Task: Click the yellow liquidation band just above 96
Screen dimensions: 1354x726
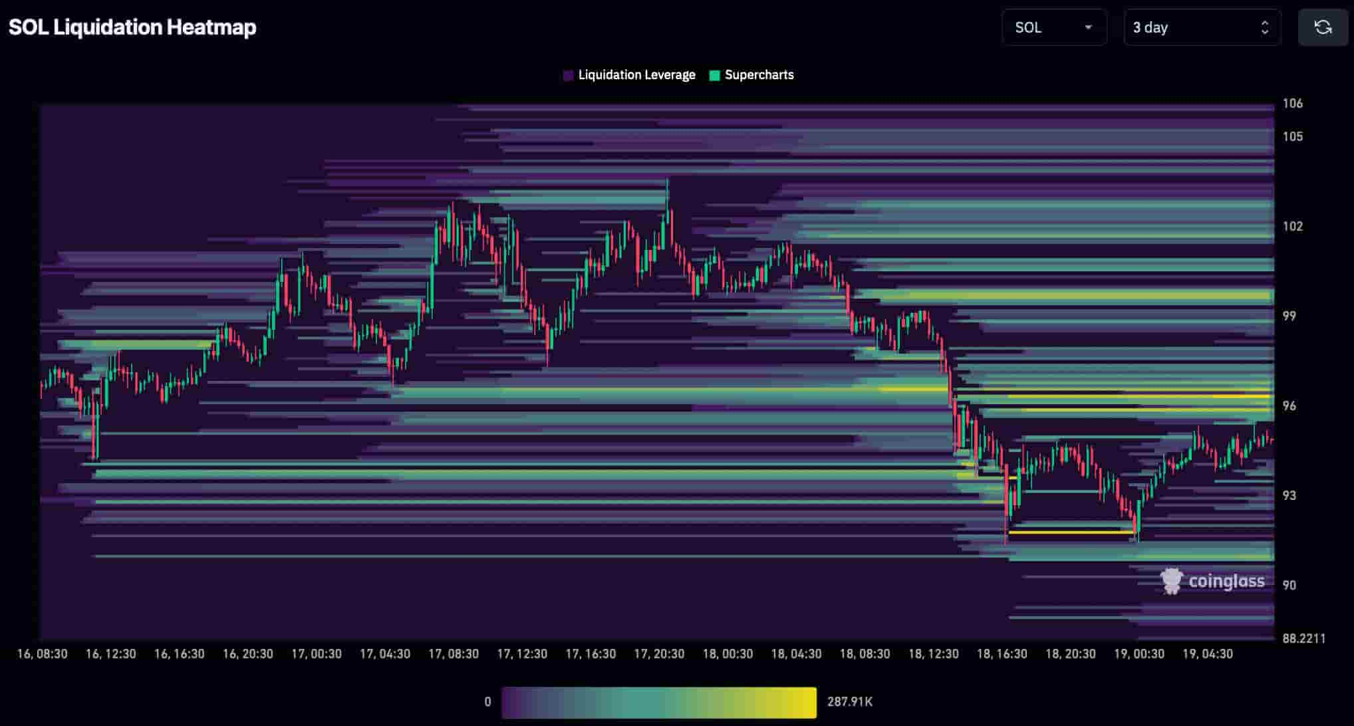Action: [1139, 396]
